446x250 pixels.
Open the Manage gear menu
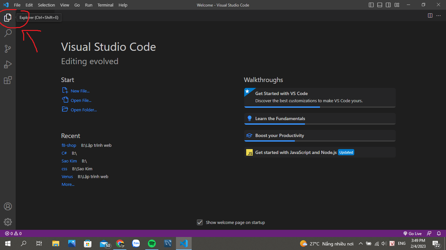coord(8,222)
